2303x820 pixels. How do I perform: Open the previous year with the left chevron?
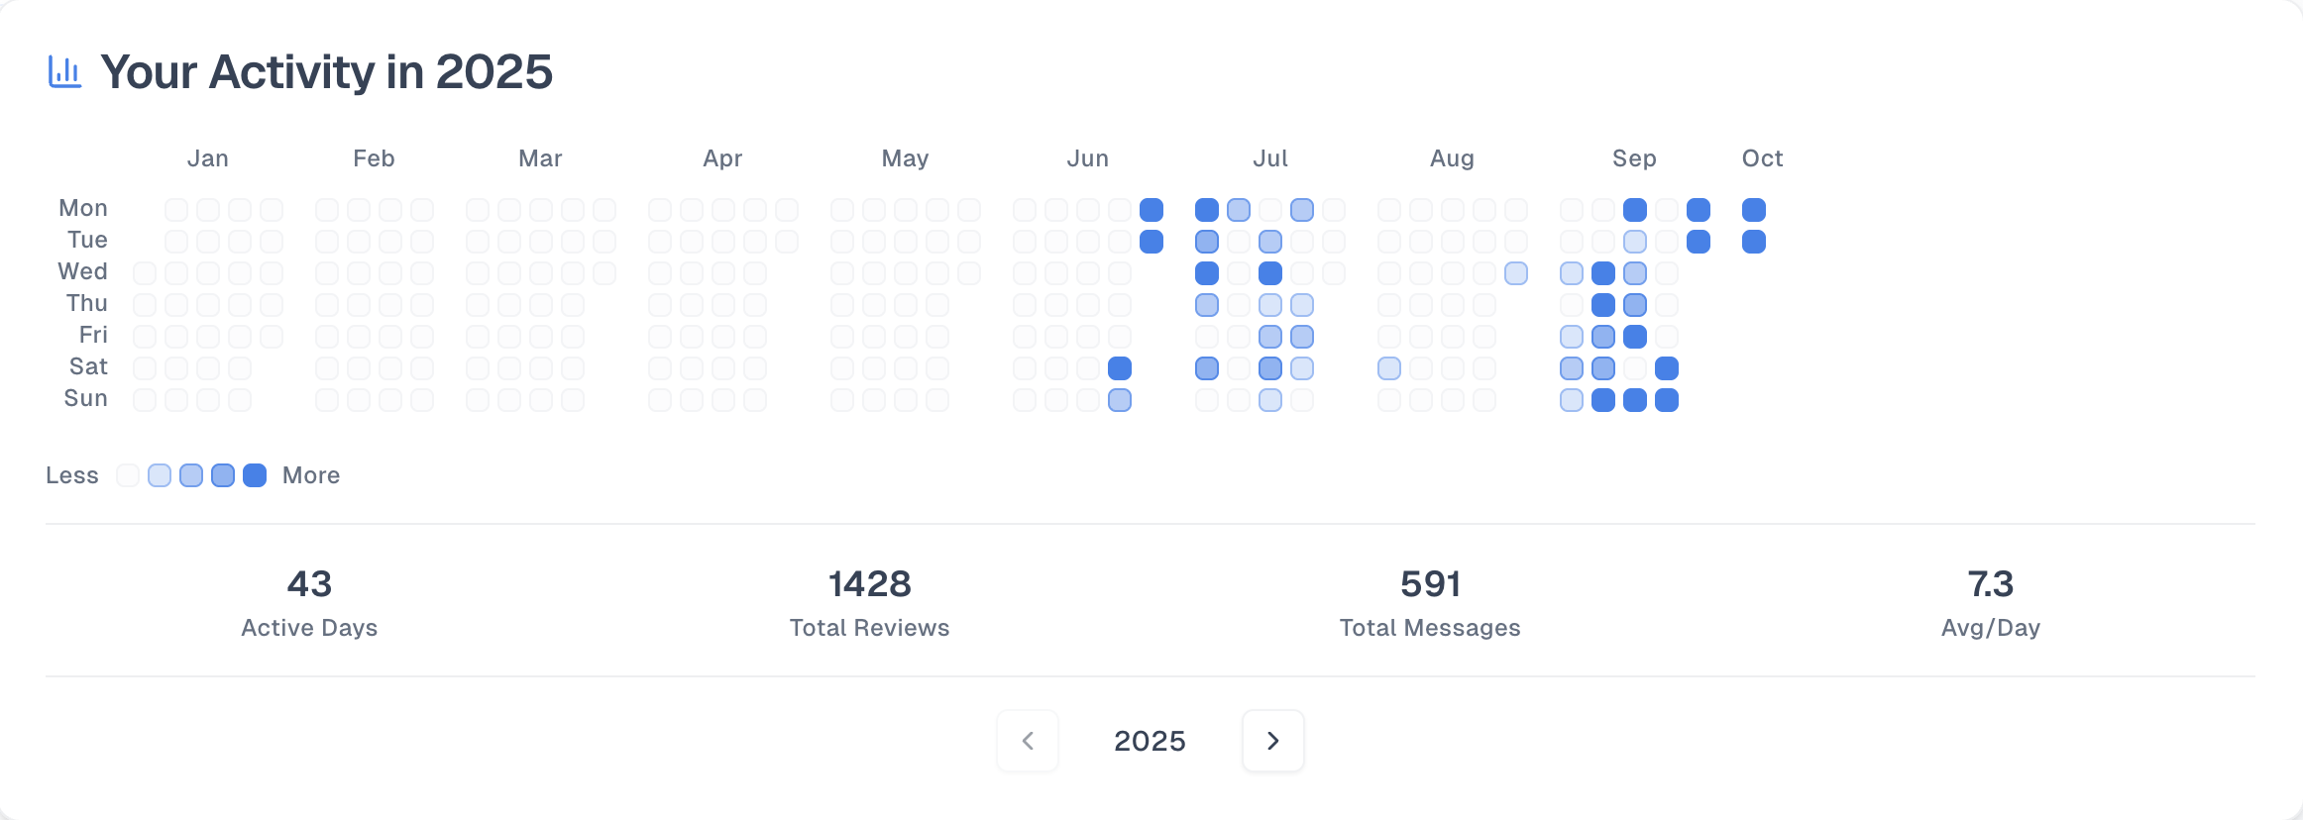(x=1027, y=741)
